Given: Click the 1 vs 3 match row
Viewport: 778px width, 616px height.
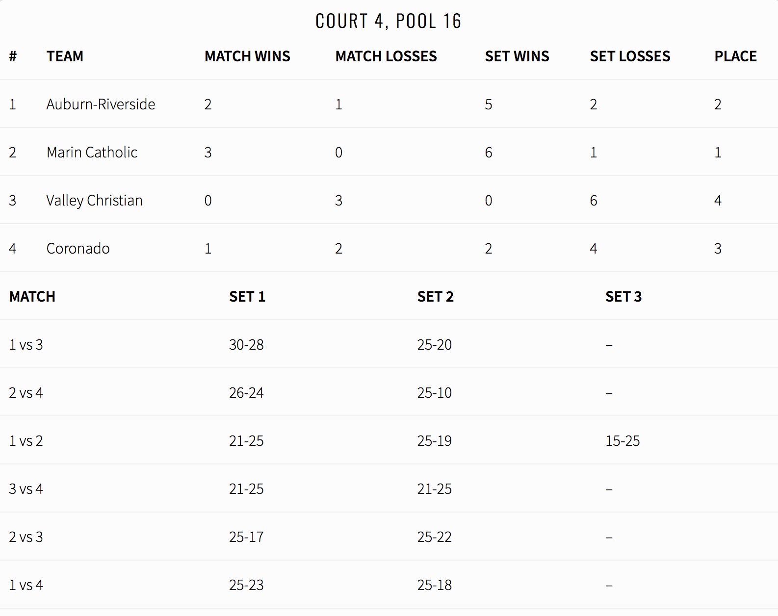Looking at the screenshot, I should (389, 344).
